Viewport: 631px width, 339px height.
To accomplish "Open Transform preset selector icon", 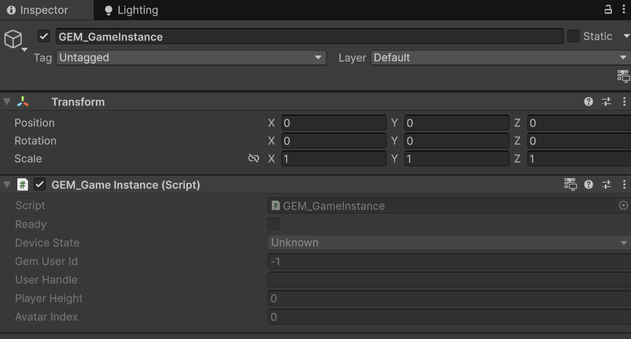I will tap(607, 102).
